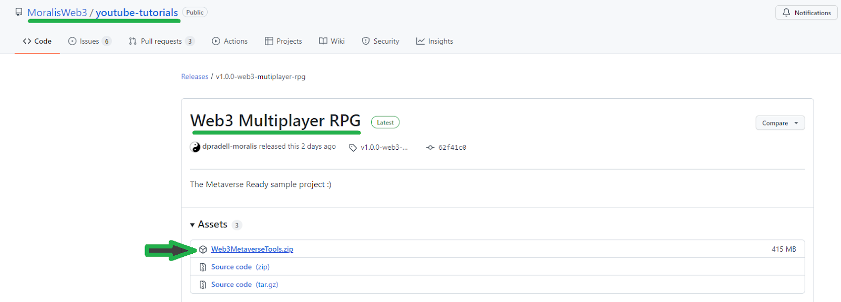Download Source code (zip)
This screenshot has height=302, width=841.
tap(240, 267)
